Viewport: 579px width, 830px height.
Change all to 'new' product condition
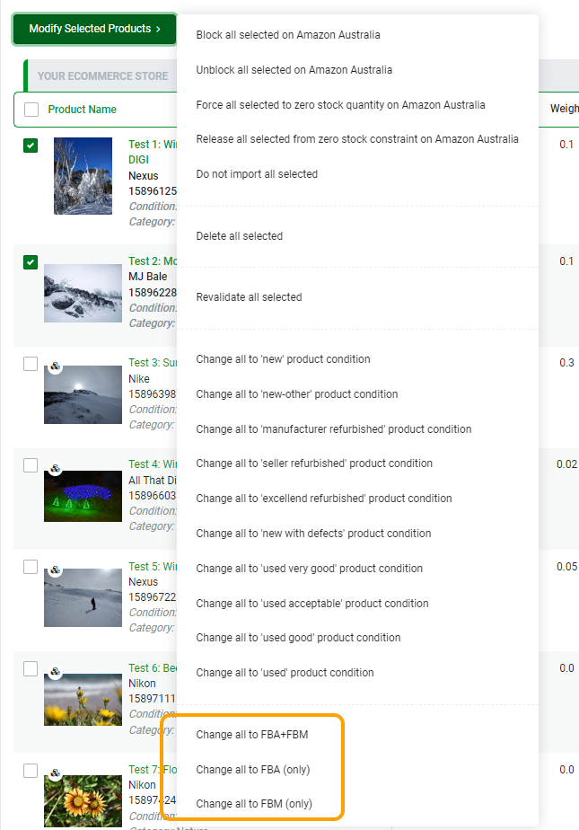pos(284,359)
